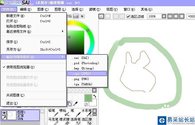Show the scratchpad panel icon
Viewport: 195px width, 125px height.
(82, 16)
